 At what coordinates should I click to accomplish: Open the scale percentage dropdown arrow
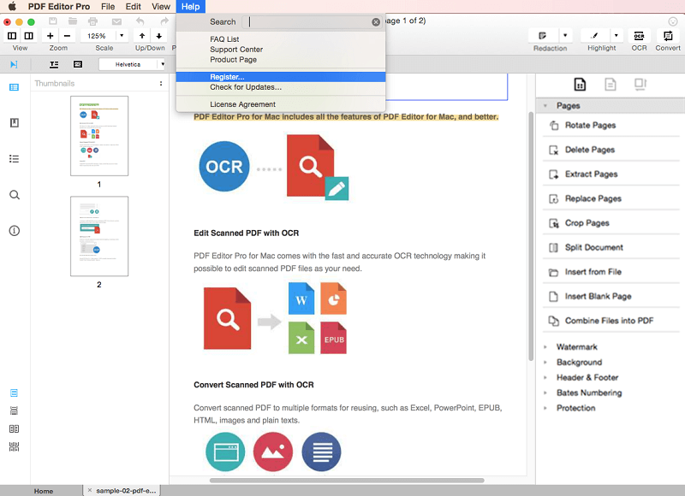[122, 36]
